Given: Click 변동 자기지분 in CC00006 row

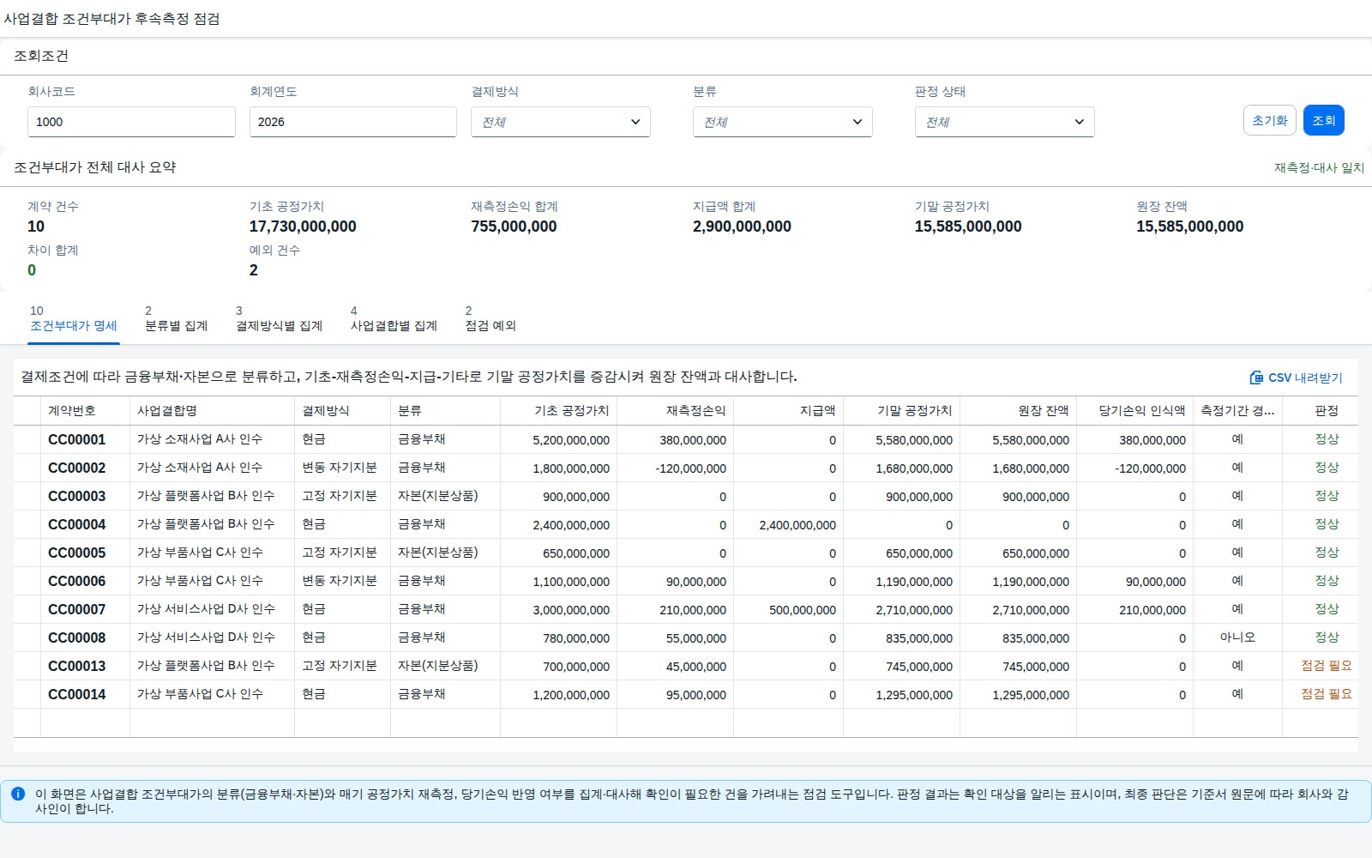Looking at the screenshot, I should point(340,581).
